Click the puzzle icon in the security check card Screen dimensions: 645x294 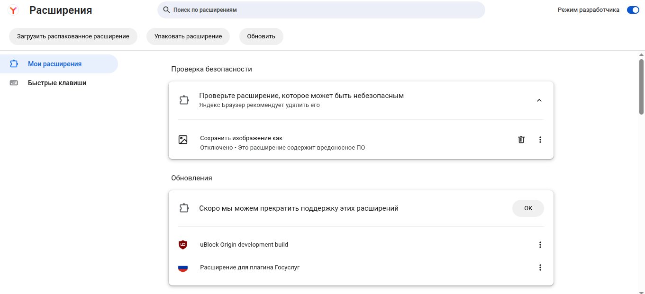pyautogui.click(x=184, y=100)
